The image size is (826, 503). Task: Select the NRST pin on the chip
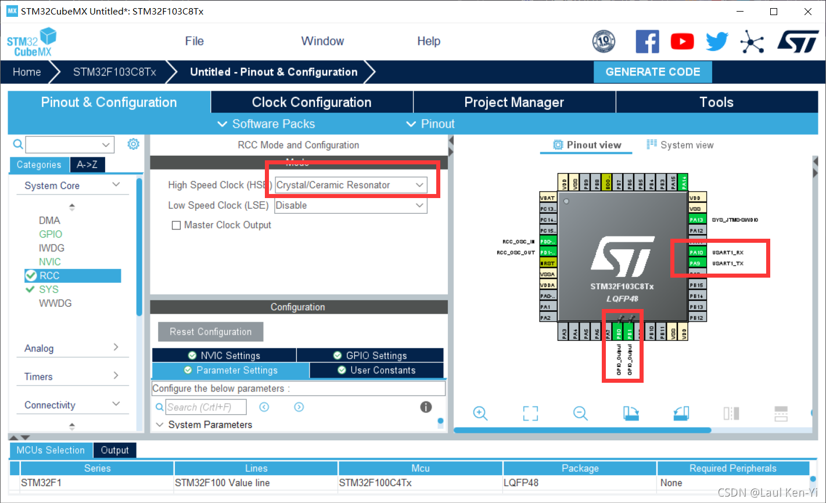[548, 263]
